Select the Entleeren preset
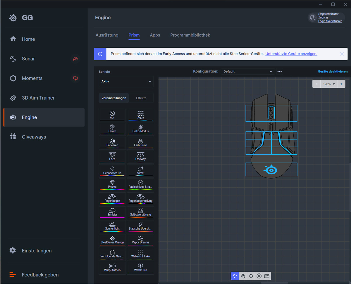 pyautogui.click(x=112, y=143)
